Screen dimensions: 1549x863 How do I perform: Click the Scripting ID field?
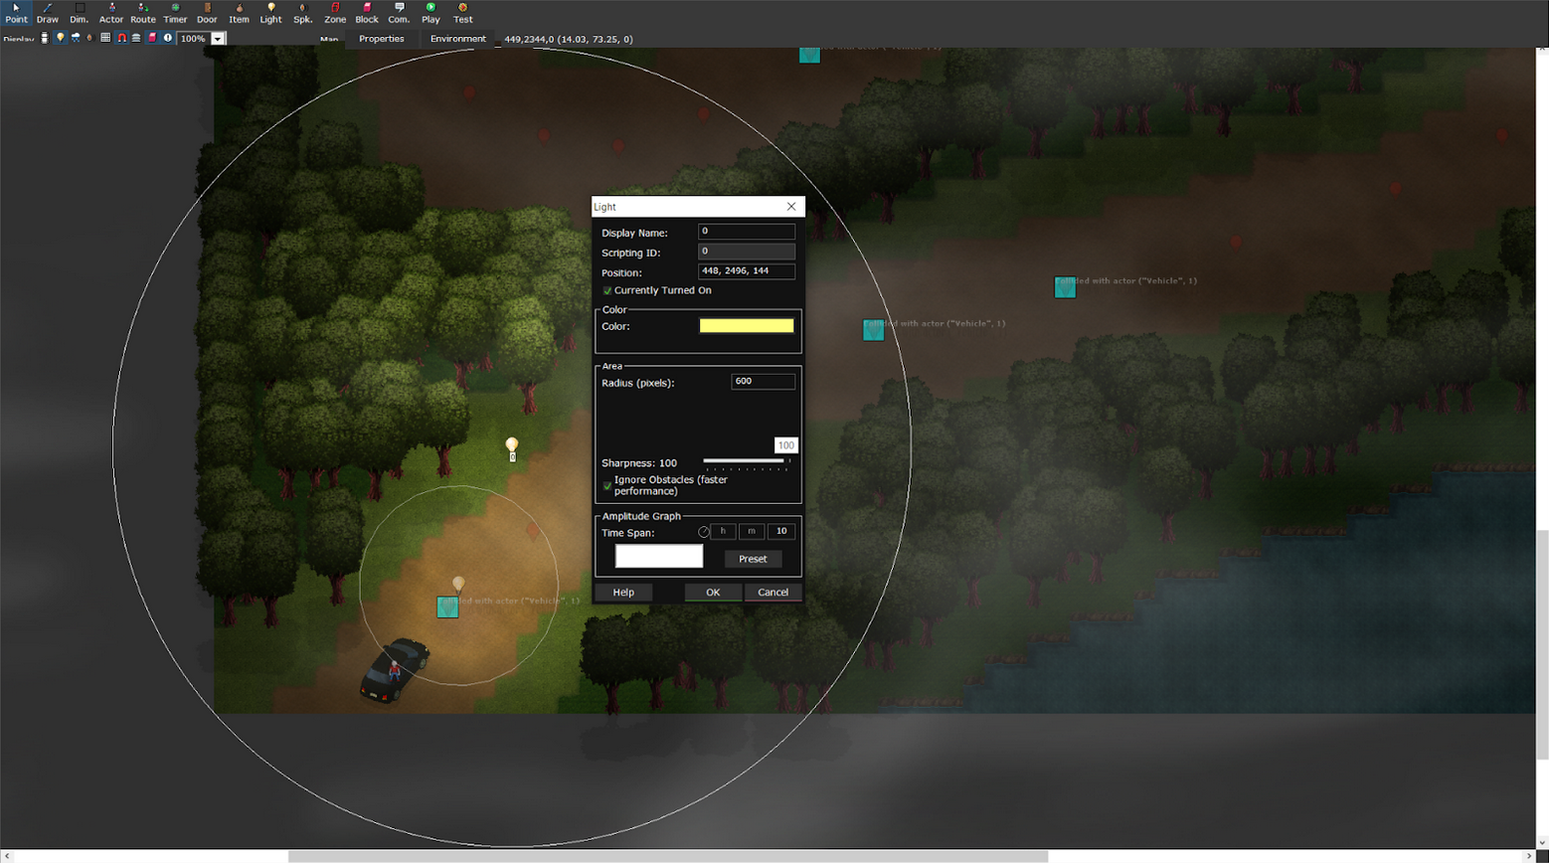(x=747, y=252)
